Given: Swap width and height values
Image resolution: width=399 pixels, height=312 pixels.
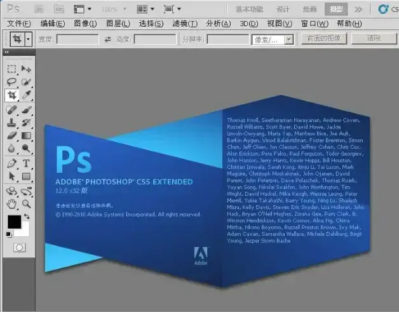Looking at the screenshot, I should [x=108, y=39].
